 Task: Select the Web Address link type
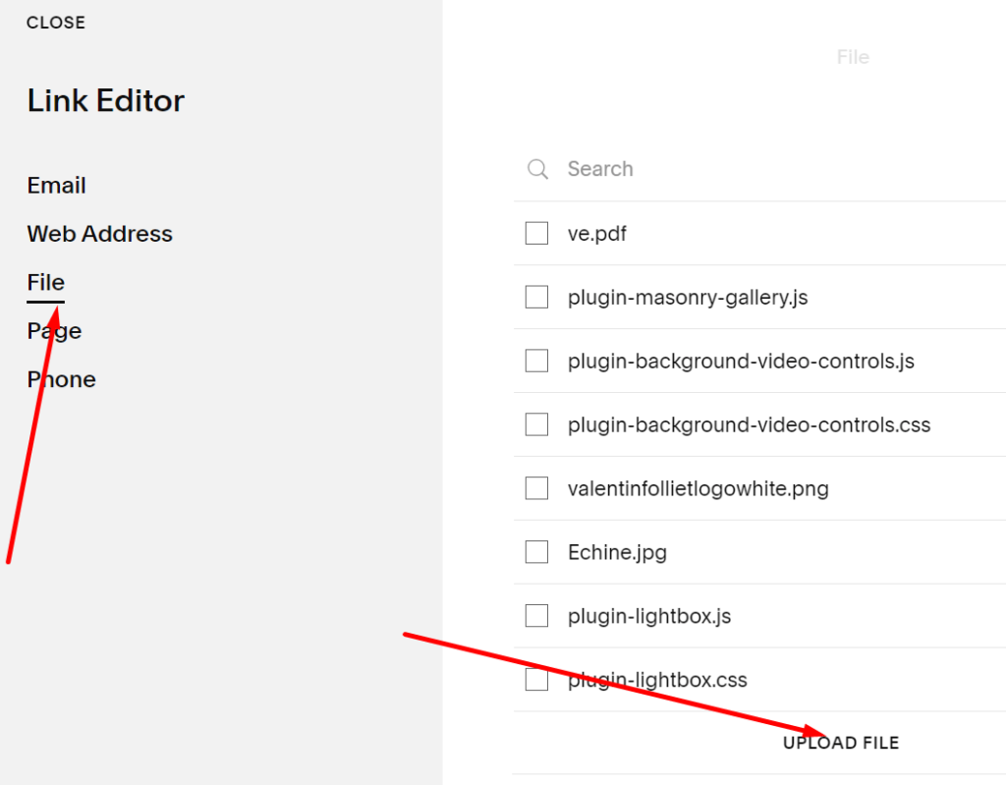point(99,234)
